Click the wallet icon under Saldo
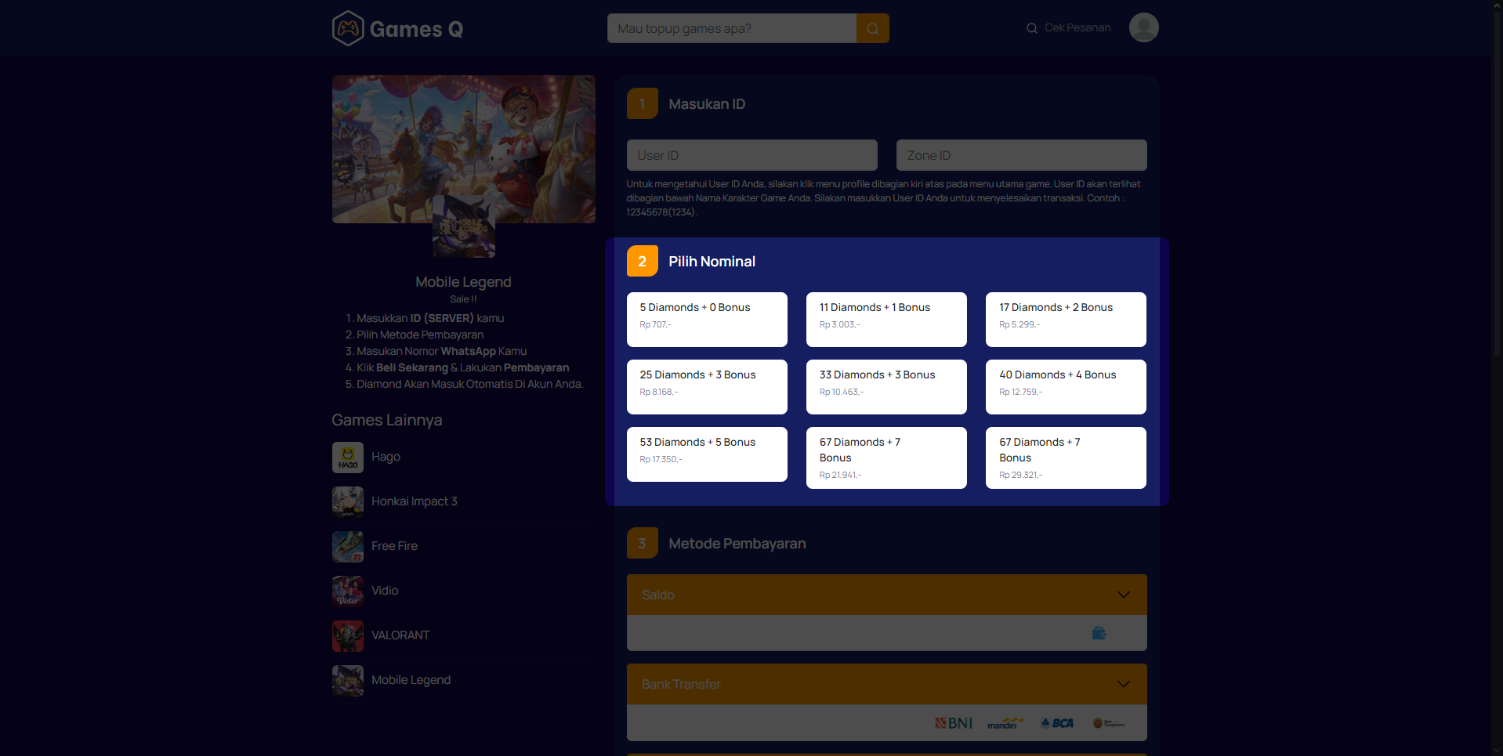Image resolution: width=1503 pixels, height=756 pixels. (1099, 633)
